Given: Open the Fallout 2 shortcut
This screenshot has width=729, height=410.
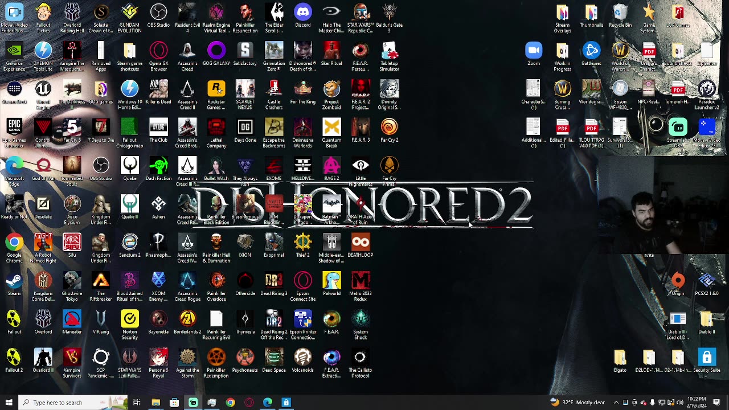Looking at the screenshot, I should [x=14, y=360].
